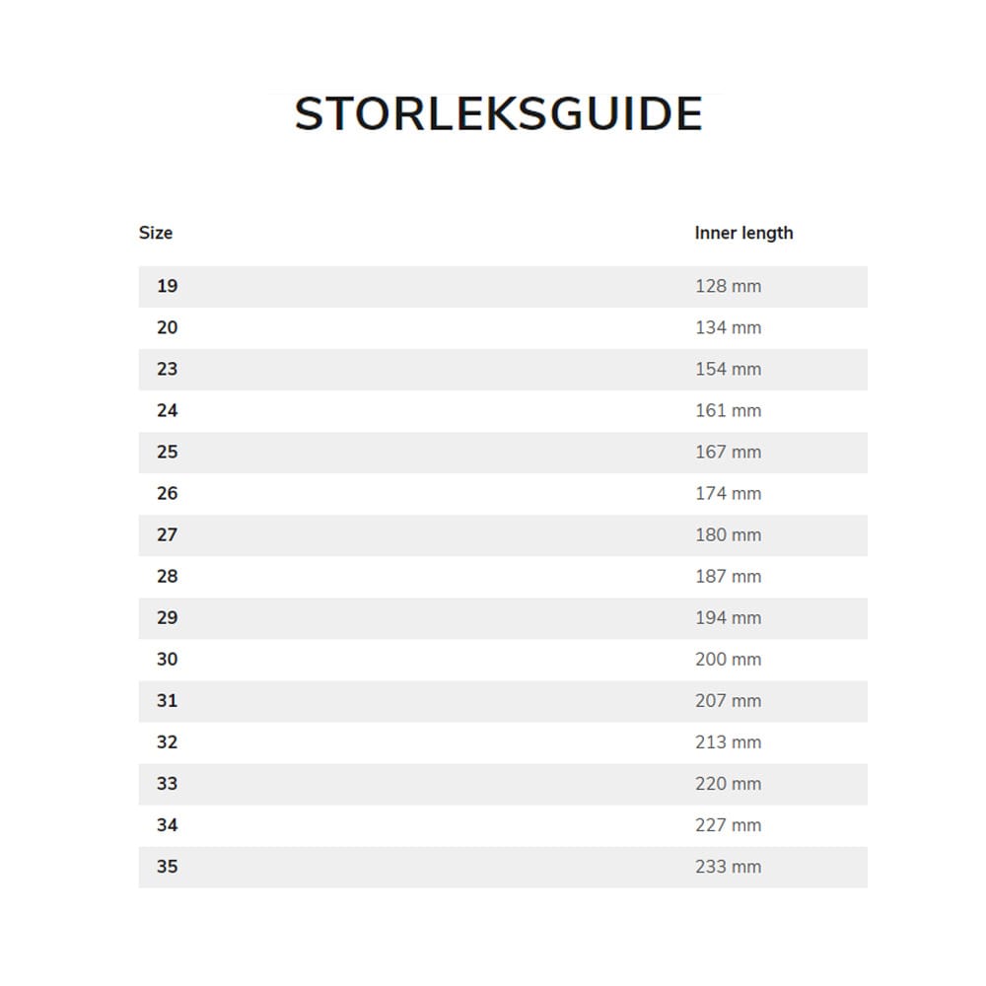The width and height of the screenshot is (986, 986).
Task: Click the 180 mm inner length
Action: click(728, 534)
